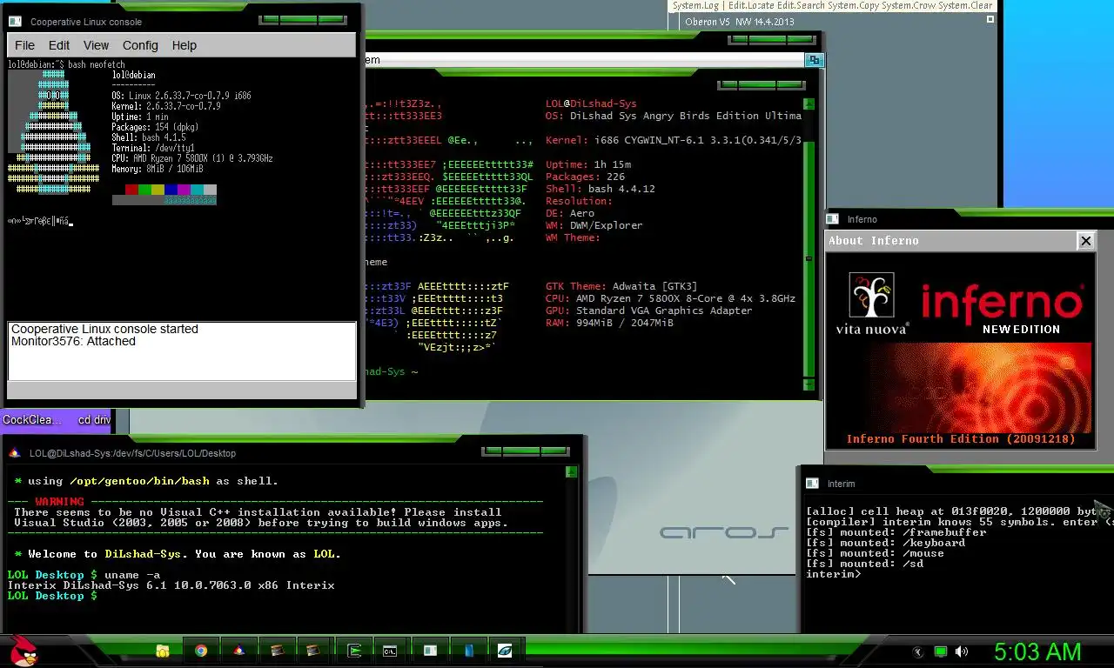Run System.Clear command in Oberon
This screenshot has width=1114, height=668.
tap(965, 5)
